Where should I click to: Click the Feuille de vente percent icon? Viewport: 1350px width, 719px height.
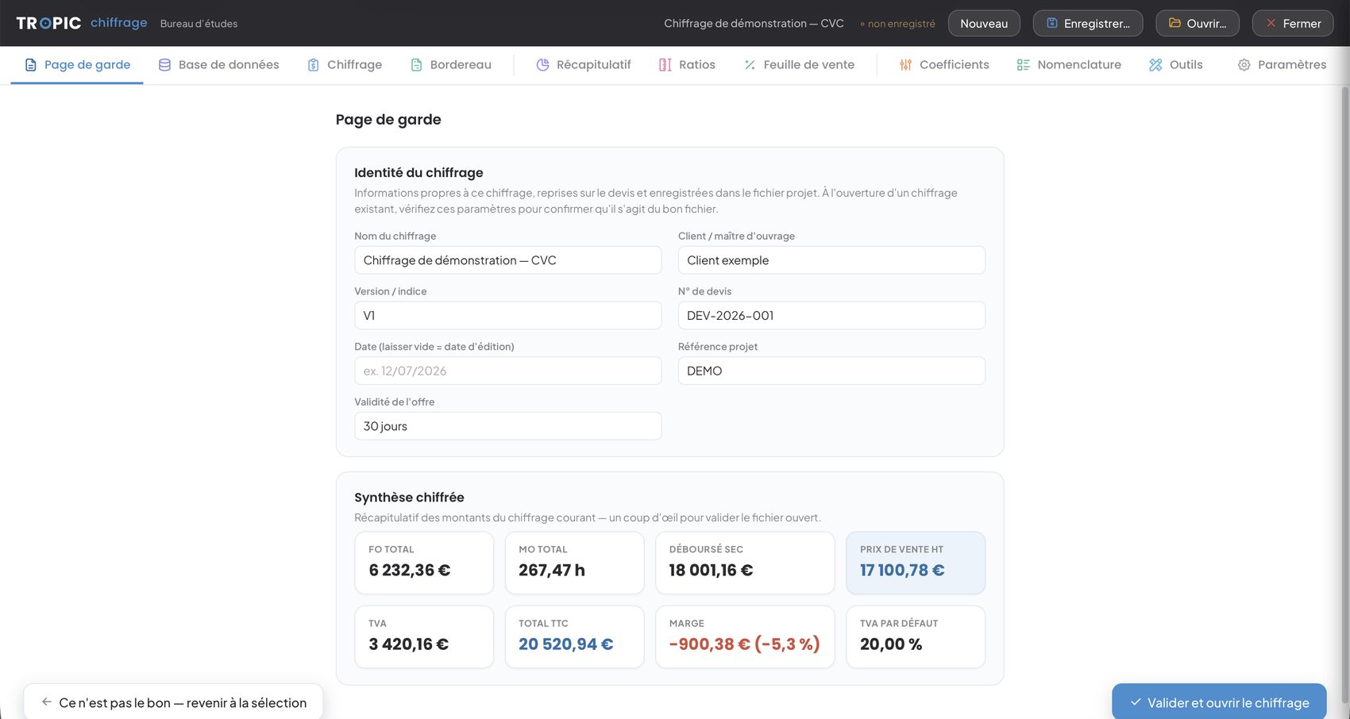point(750,65)
